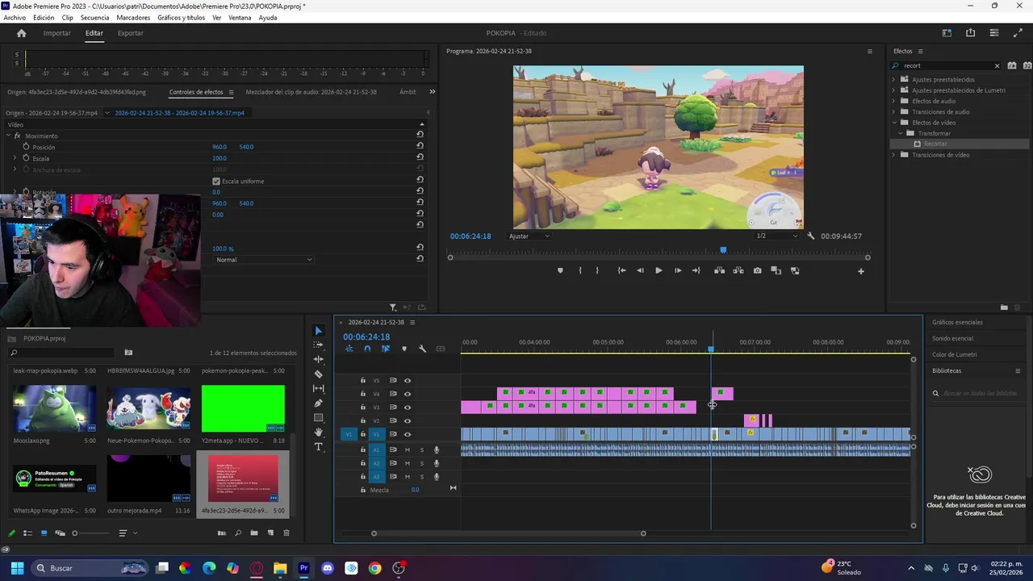Open Mezclador del clip de audio tab
Image resolution: width=1033 pixels, height=581 pixels.
pos(311,92)
